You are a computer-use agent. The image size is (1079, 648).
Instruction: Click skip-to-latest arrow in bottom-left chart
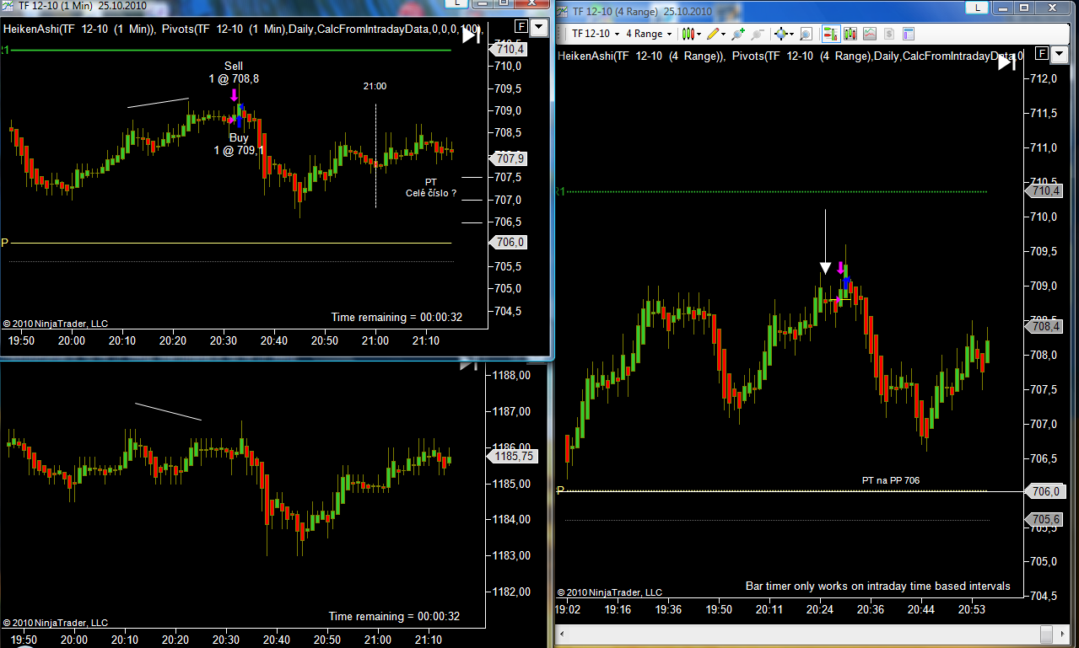tap(468, 365)
